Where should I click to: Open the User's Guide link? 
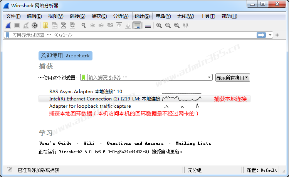pyautogui.click(x=55, y=143)
